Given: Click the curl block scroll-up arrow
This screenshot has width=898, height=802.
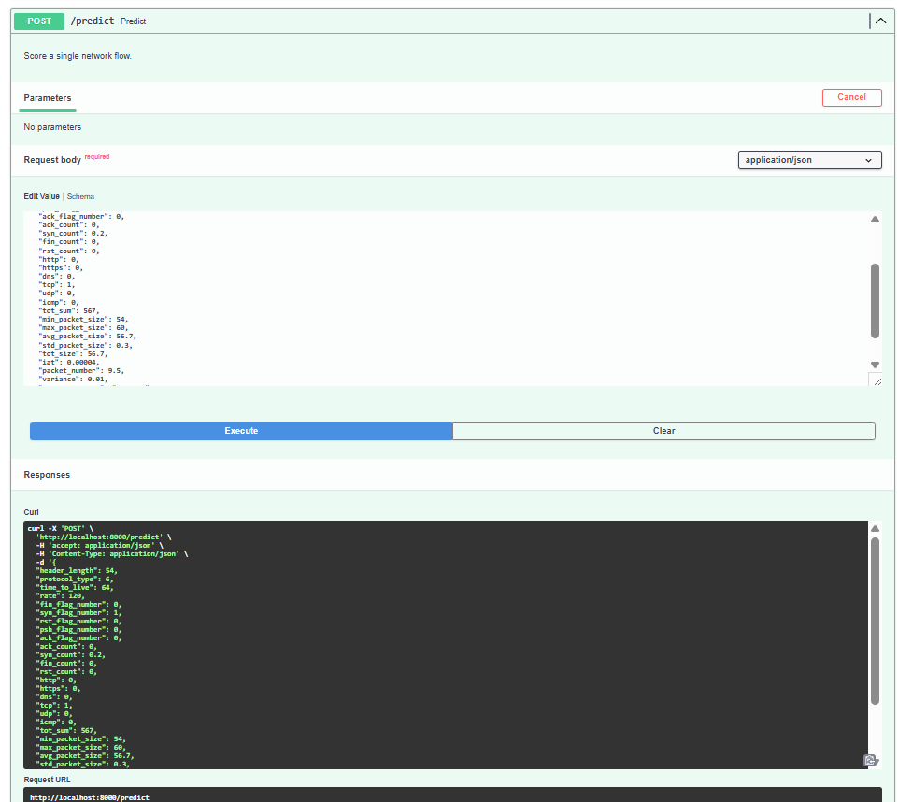Looking at the screenshot, I should click(x=875, y=529).
